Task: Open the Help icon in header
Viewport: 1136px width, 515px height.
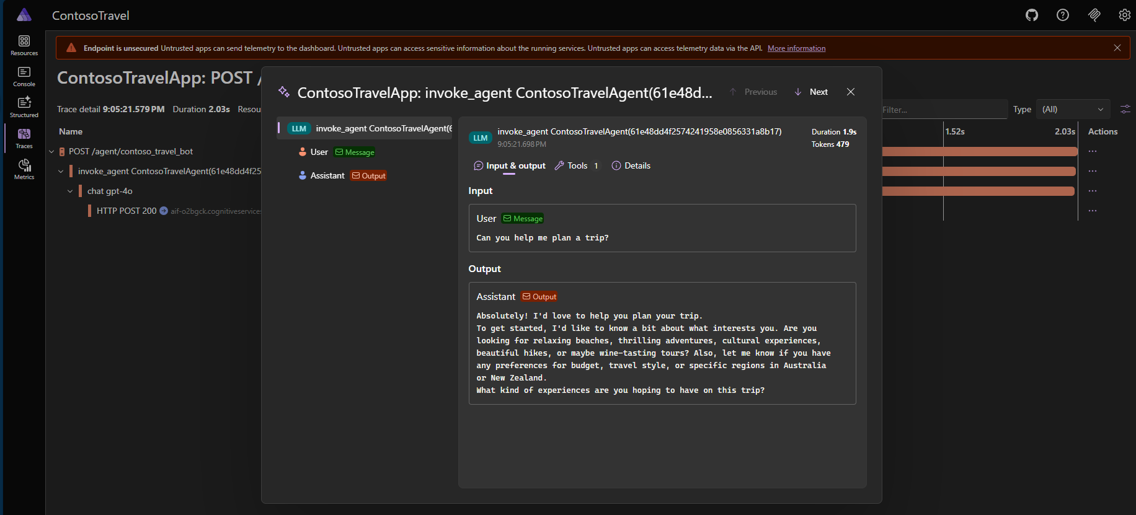Action: pyautogui.click(x=1063, y=15)
